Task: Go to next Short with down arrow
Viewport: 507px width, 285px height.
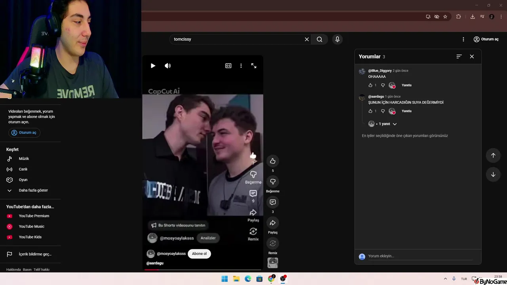Action: [x=493, y=175]
